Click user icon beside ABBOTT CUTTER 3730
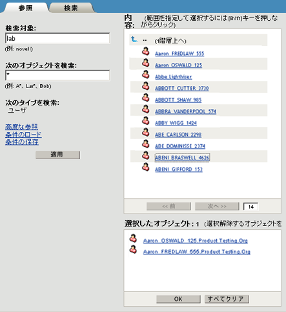This screenshot has height=312, width=286. [x=146, y=86]
